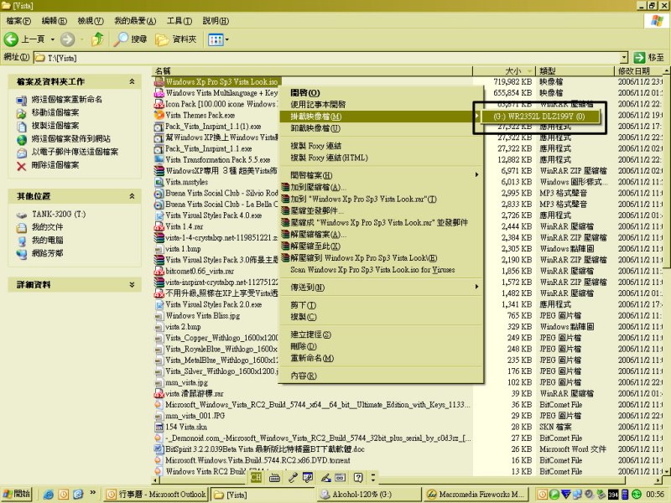Select 解壓縮至此(X) in the context menu

click(x=382, y=246)
